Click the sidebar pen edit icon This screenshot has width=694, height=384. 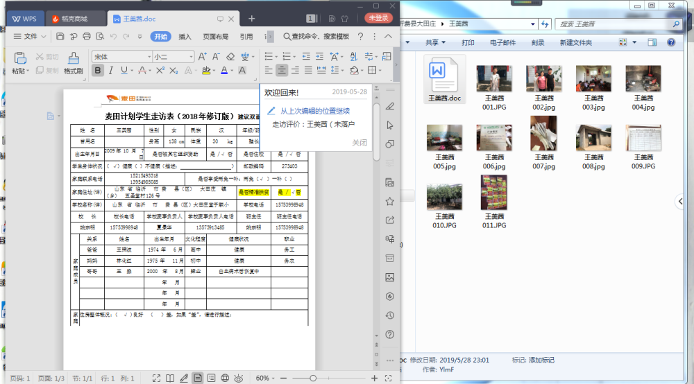pos(390,106)
